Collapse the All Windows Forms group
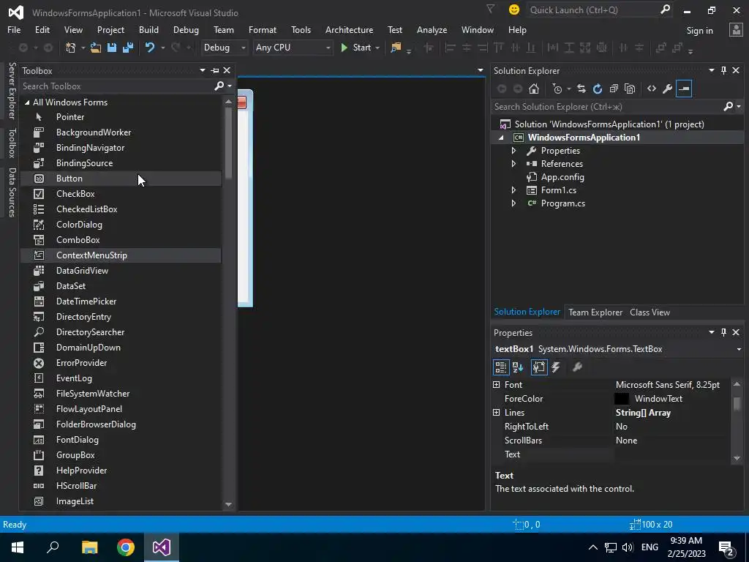The image size is (749, 562). (x=27, y=102)
